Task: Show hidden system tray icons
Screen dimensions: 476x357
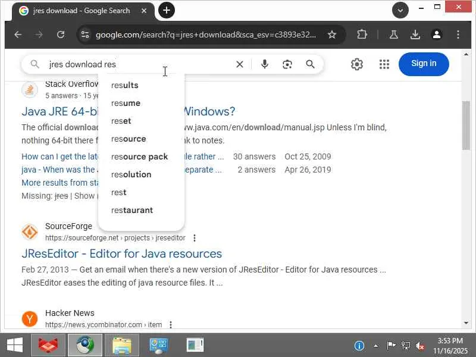Action: (376, 346)
